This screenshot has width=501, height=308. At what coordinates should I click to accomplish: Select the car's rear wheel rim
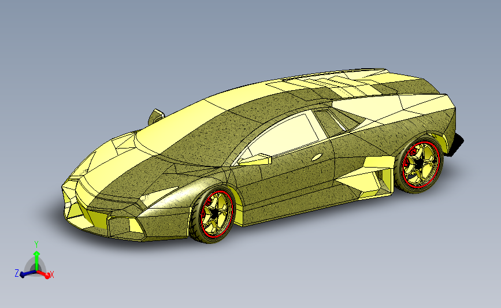[421, 164]
